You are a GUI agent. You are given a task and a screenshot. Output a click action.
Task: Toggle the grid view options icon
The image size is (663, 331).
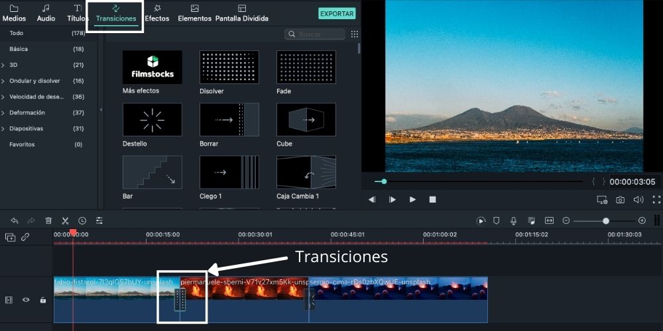click(x=354, y=34)
